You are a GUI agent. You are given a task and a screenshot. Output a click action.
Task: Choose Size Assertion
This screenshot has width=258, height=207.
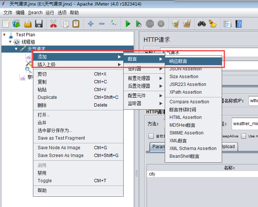click(x=193, y=77)
